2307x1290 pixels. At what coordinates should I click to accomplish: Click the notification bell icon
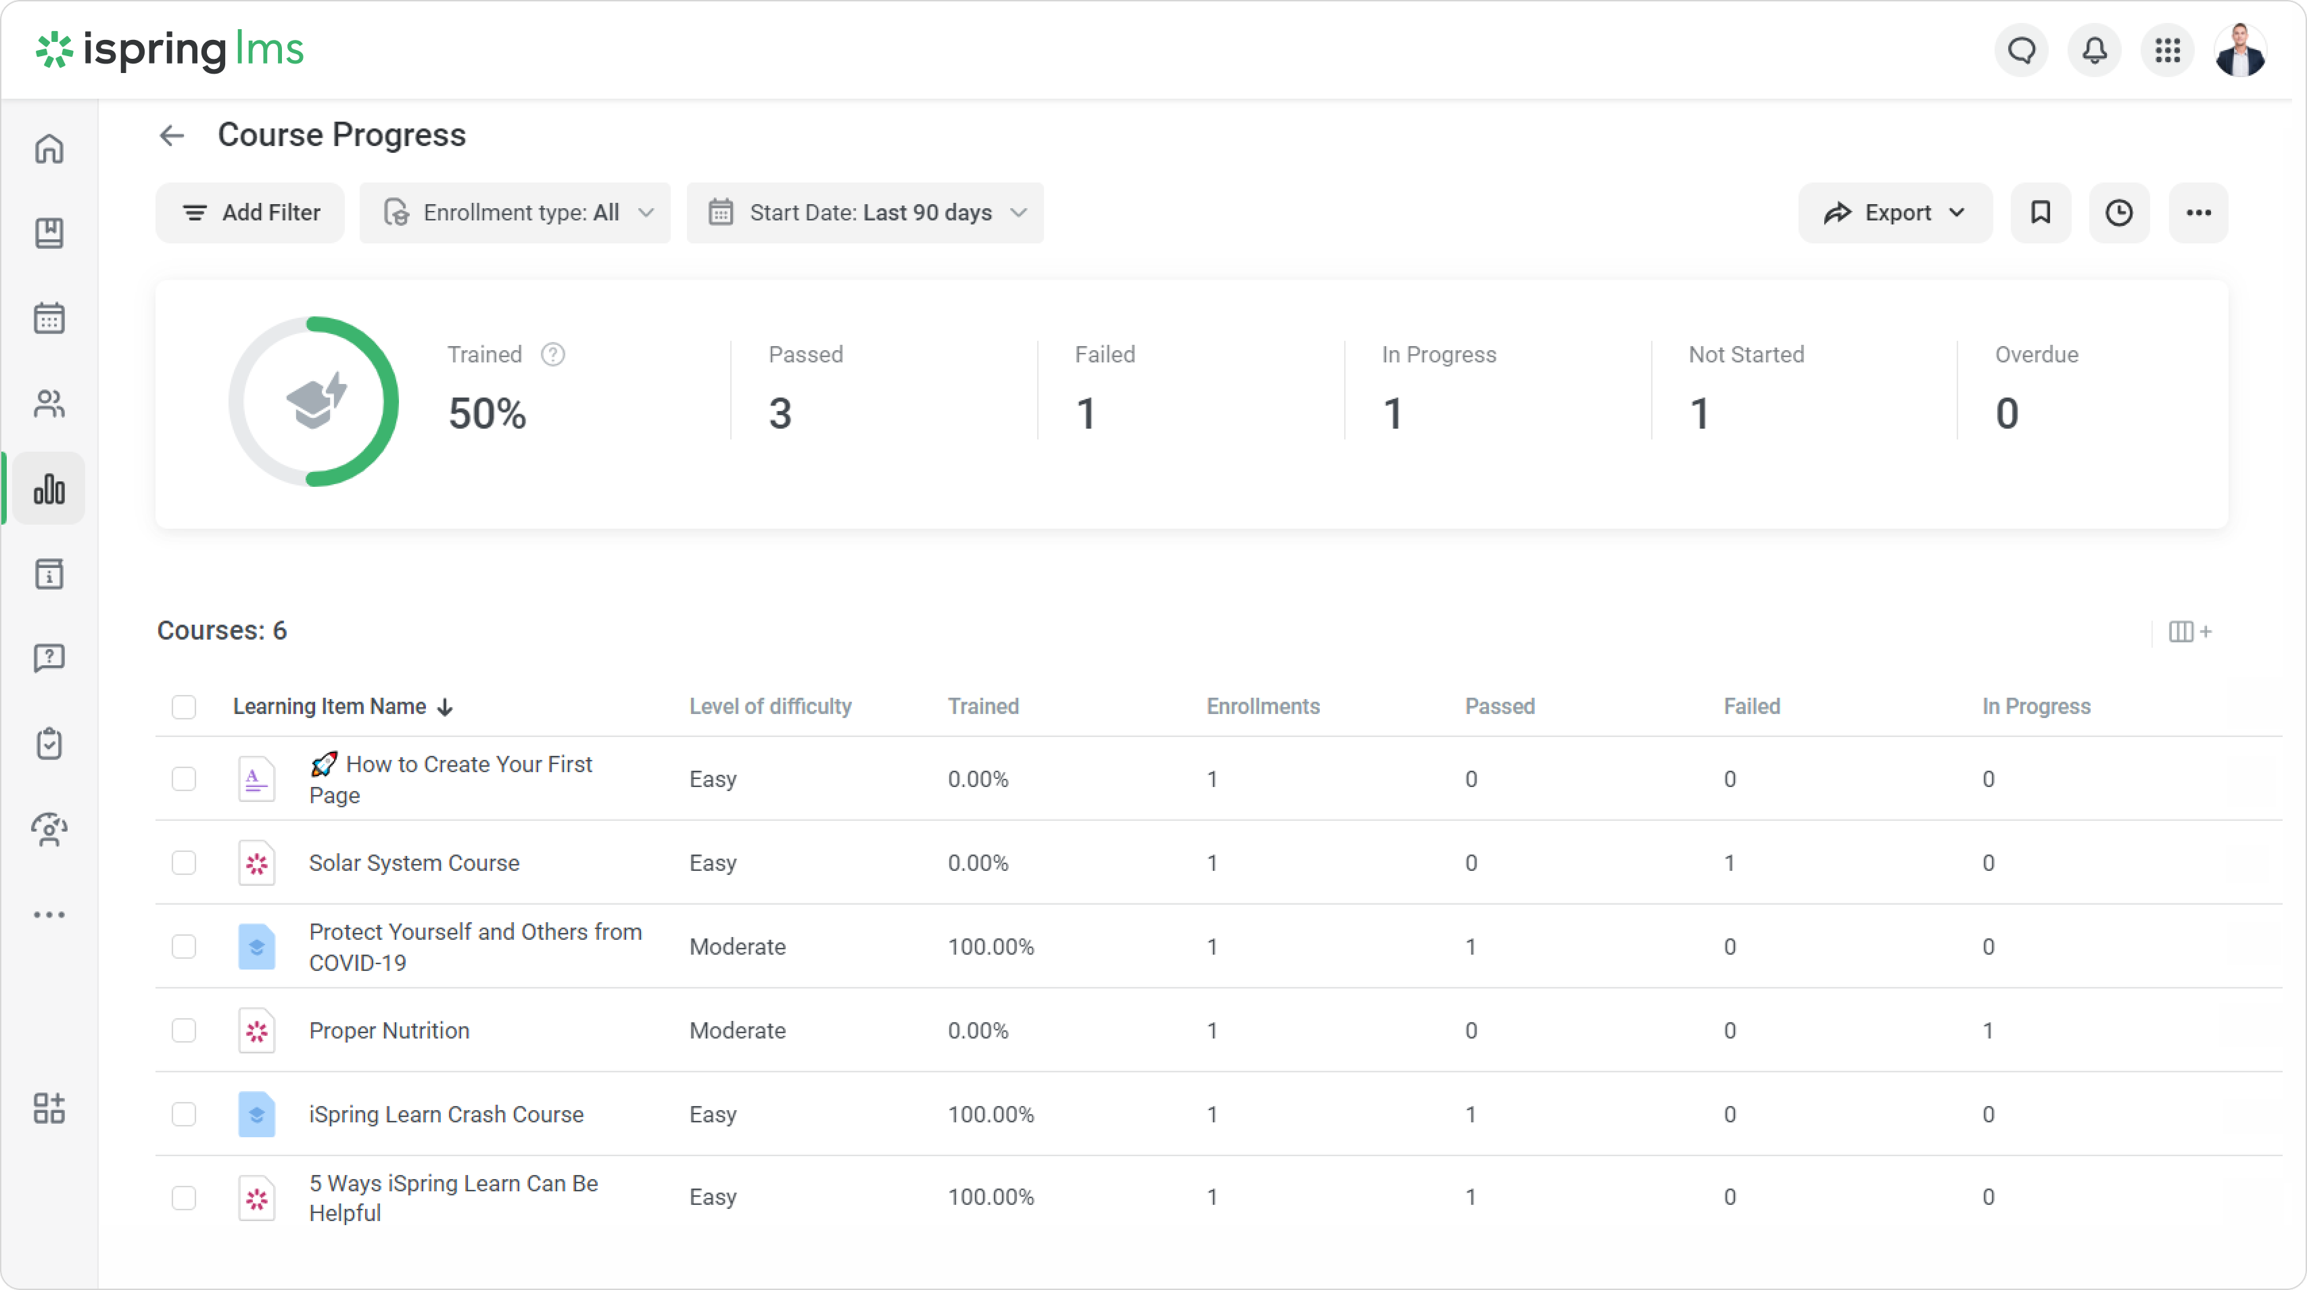[2094, 50]
